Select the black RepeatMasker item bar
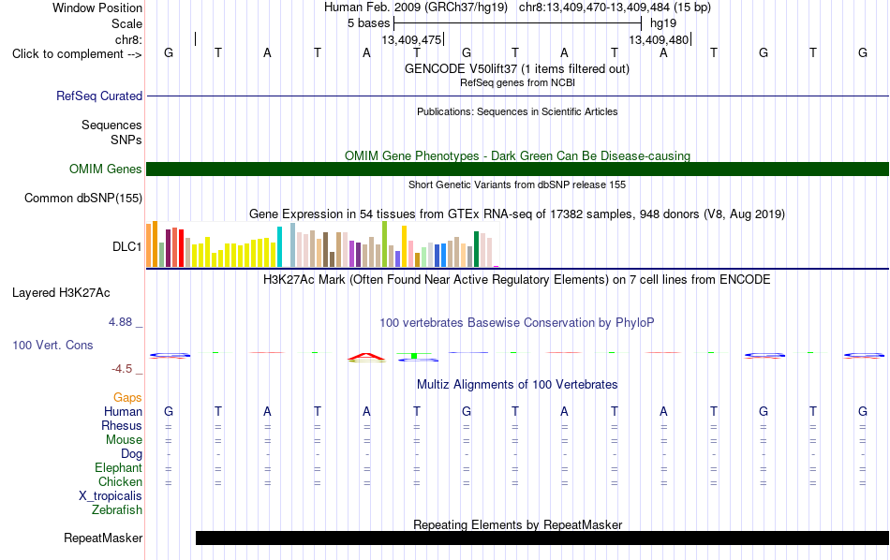 tap(542, 538)
